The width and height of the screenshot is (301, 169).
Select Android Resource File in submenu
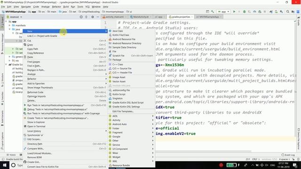132,39
